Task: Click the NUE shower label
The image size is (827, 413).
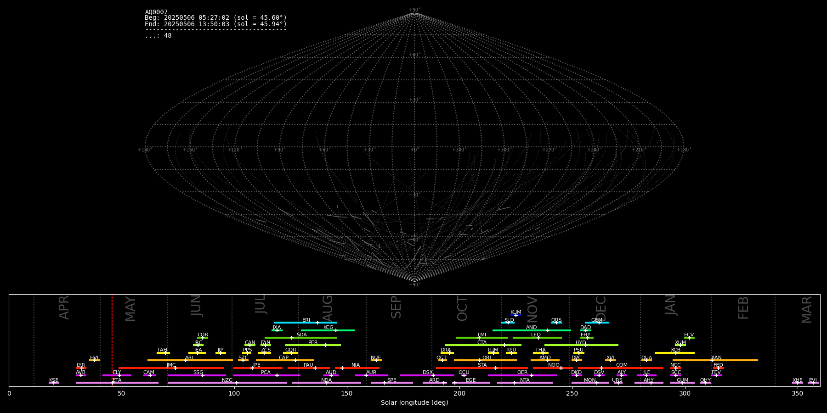Action: click(x=376, y=358)
